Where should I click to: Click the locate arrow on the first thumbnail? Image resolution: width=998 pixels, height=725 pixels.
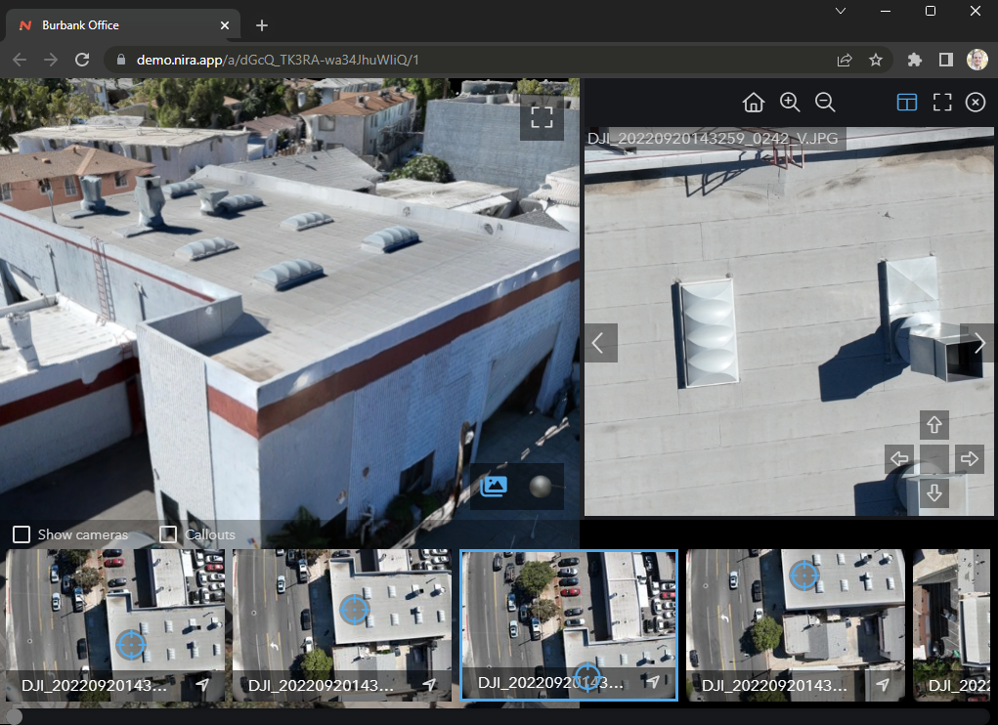(202, 684)
